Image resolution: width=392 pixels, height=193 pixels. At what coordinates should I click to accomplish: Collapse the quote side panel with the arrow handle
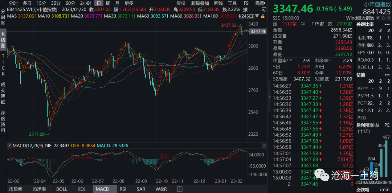pos(269,96)
